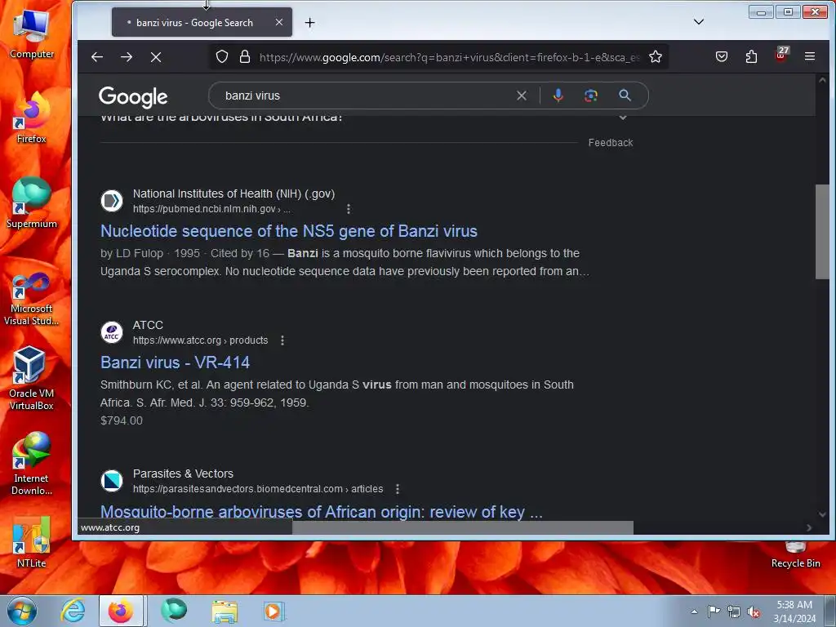Image resolution: width=836 pixels, height=627 pixels.
Task: Select the NTLite desktop shortcut
Action: point(32,542)
